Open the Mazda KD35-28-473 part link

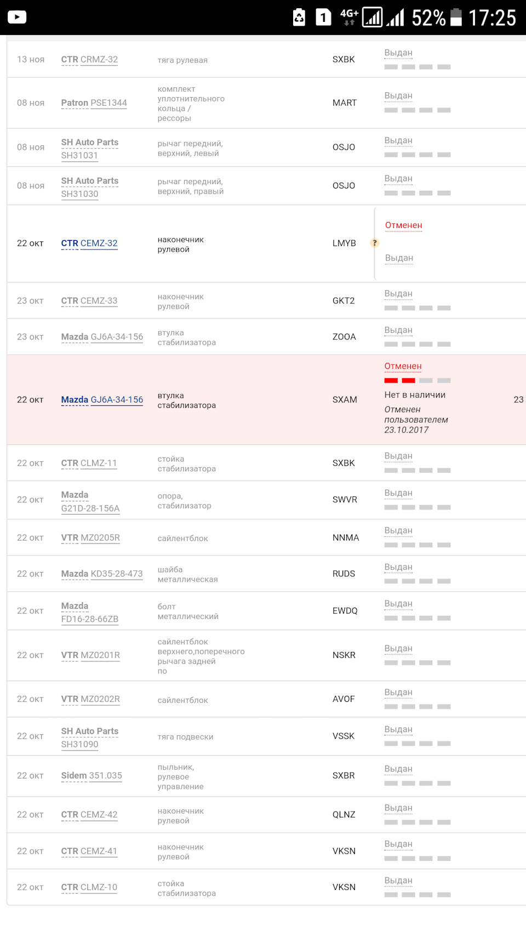pos(102,574)
